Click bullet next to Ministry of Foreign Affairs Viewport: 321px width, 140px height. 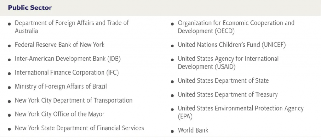[9, 88]
